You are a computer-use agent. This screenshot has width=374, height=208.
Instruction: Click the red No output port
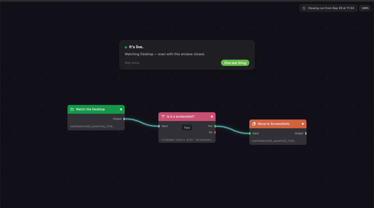(215, 133)
